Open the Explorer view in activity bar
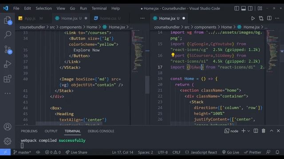 pyautogui.click(x=8, y=20)
